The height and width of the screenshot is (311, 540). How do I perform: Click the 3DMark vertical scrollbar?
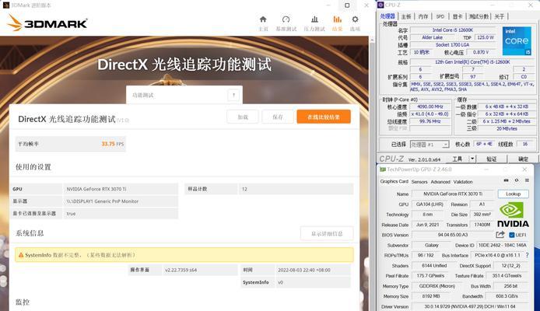point(372,172)
